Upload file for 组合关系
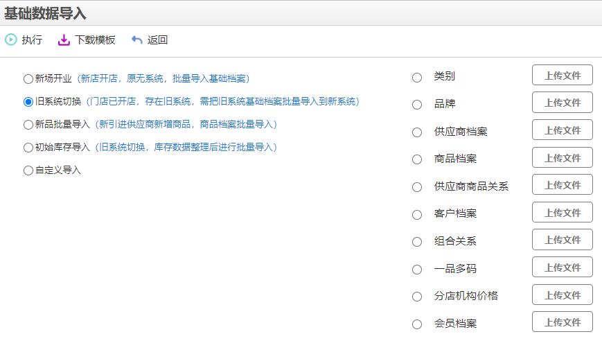This screenshot has height=350, width=602. pos(563,240)
